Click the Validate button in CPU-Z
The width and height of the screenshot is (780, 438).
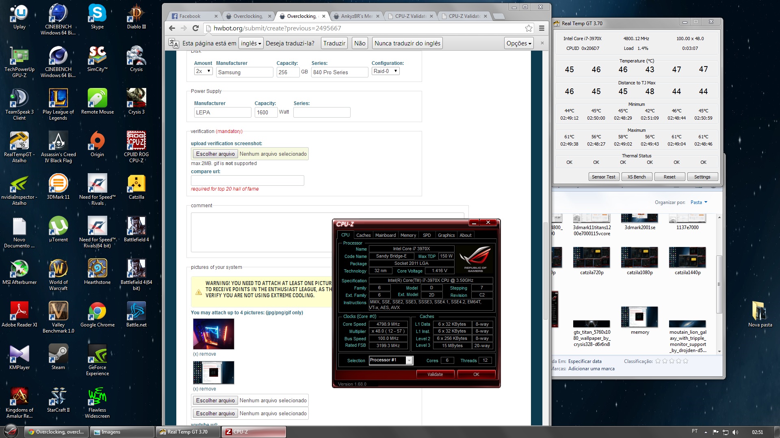tap(435, 374)
